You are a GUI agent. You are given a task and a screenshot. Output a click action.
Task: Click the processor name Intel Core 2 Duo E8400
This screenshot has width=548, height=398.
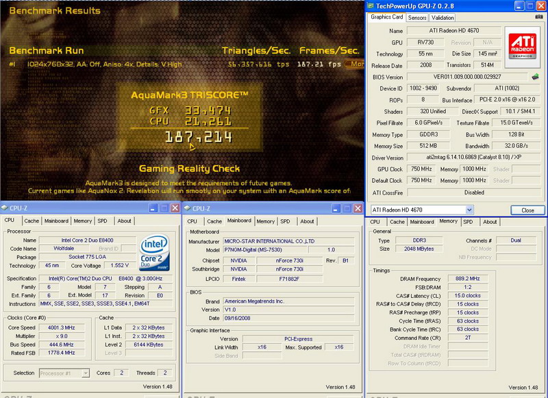[x=88, y=240]
